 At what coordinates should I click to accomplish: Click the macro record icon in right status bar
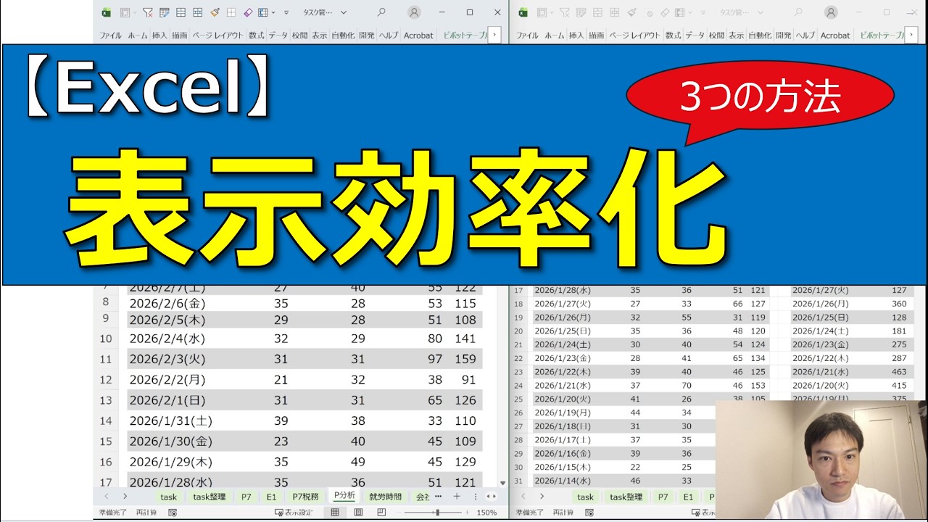point(589,513)
